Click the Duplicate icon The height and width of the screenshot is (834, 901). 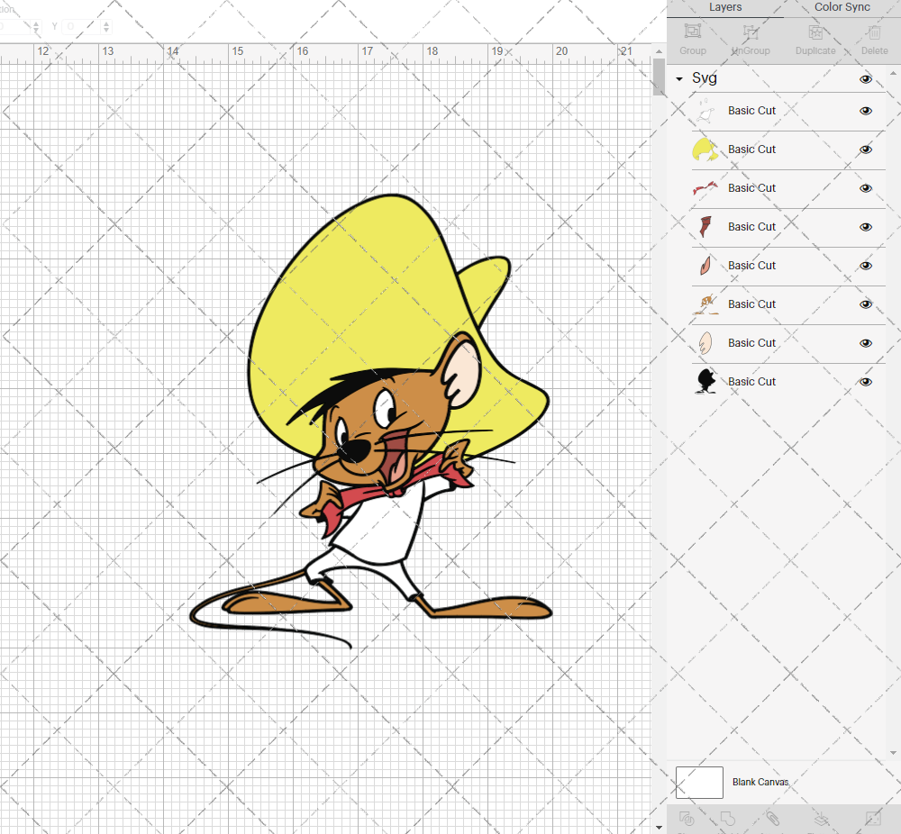tap(815, 33)
